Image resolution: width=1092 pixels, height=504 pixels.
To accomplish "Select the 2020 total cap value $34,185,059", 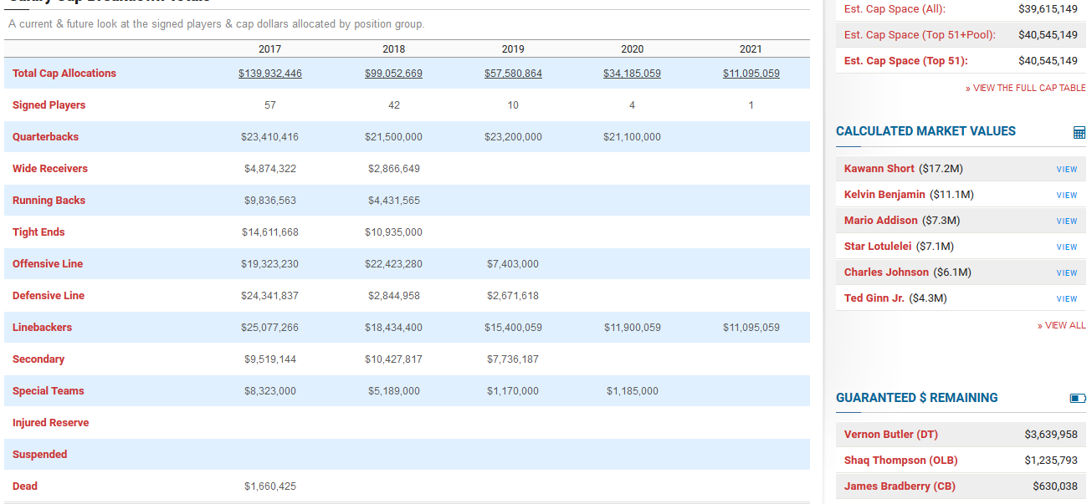I will pos(632,74).
